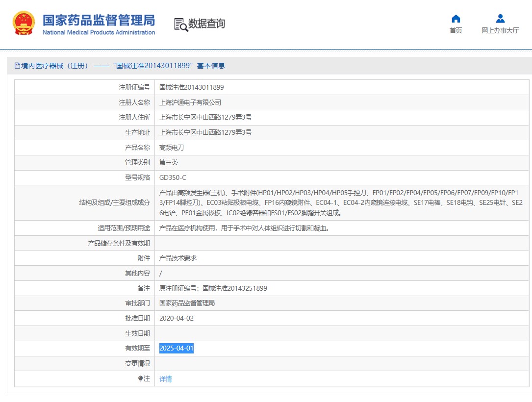Select registration number 国械注准20143011899 cell
The image size is (532, 402).
[x=191, y=88]
